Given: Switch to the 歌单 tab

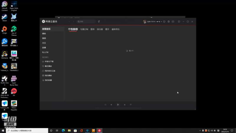Looking at the screenshot, I should click(x=92, y=29).
